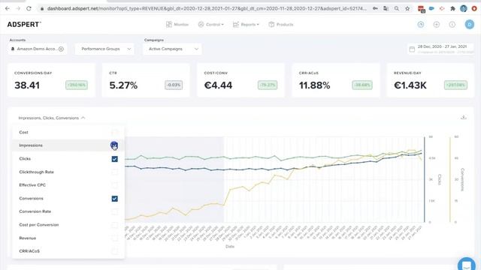Open the puzzle-piece extensions menu
The height and width of the screenshot is (270, 481).
click(x=452, y=8)
